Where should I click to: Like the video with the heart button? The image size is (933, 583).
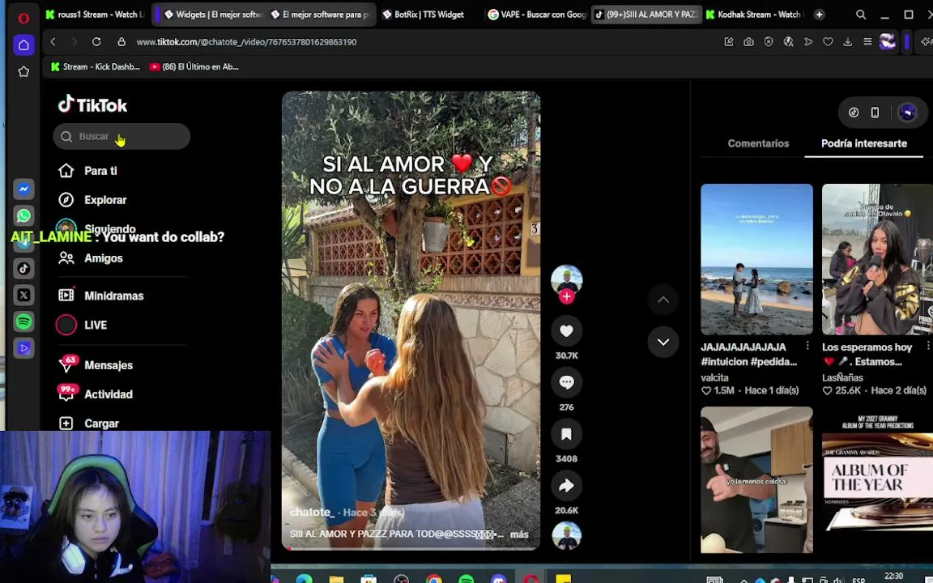click(566, 330)
